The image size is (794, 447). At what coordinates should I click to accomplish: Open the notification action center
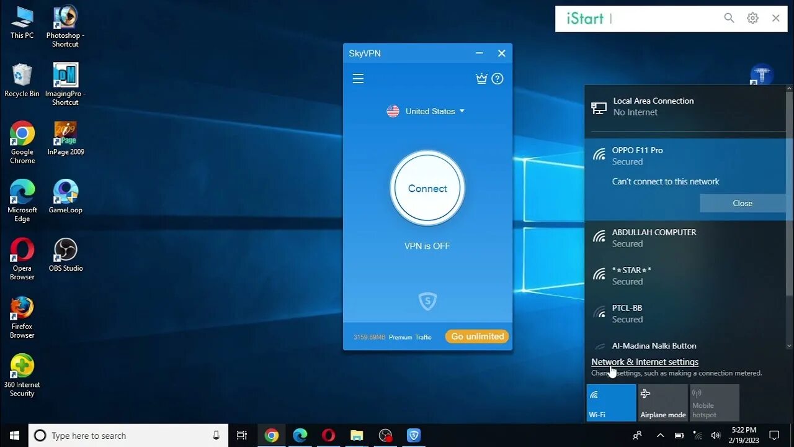coord(774,435)
